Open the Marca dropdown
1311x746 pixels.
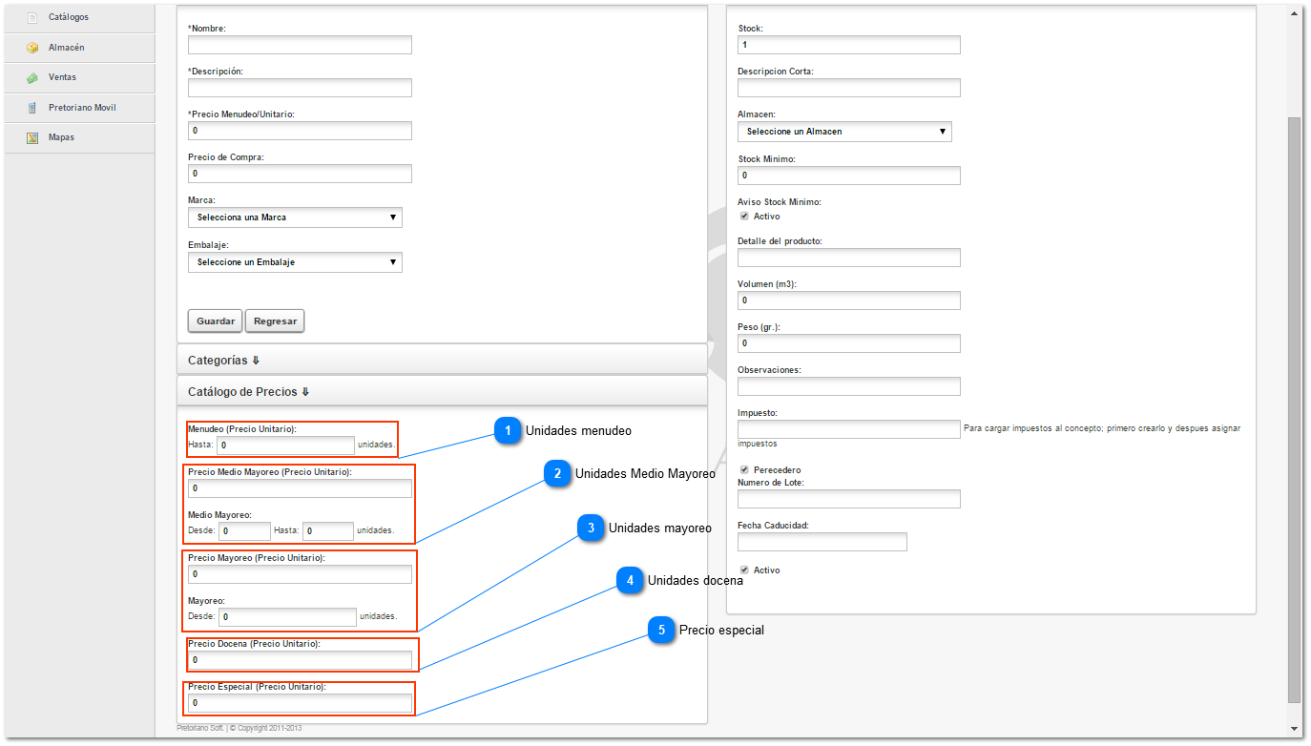(295, 218)
